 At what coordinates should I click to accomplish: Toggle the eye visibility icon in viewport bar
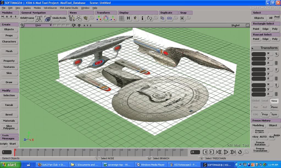[x=79, y=25]
